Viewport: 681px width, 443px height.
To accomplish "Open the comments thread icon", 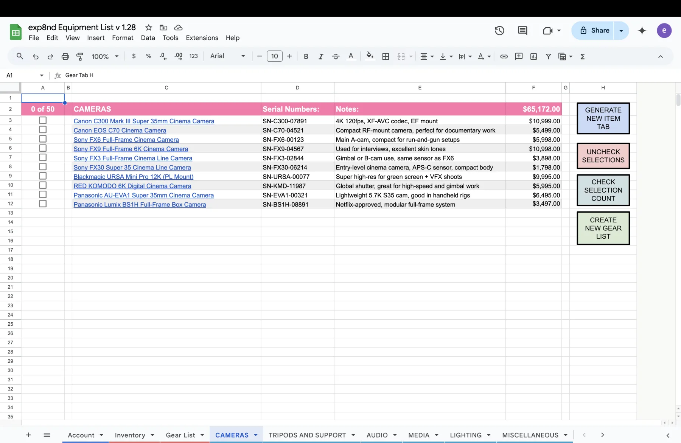I will [522, 31].
